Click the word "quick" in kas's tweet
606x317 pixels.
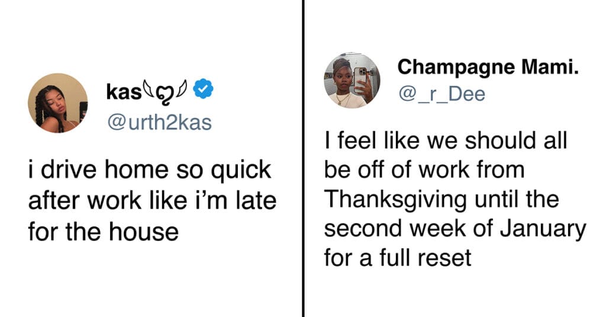[x=243, y=171]
